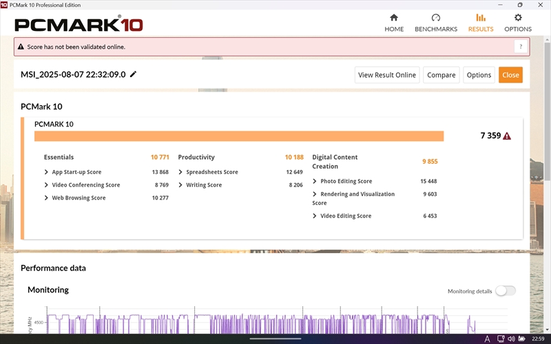The image size is (551, 344).
Task: Click 'Score has not been validated online' text
Action: 76,47
